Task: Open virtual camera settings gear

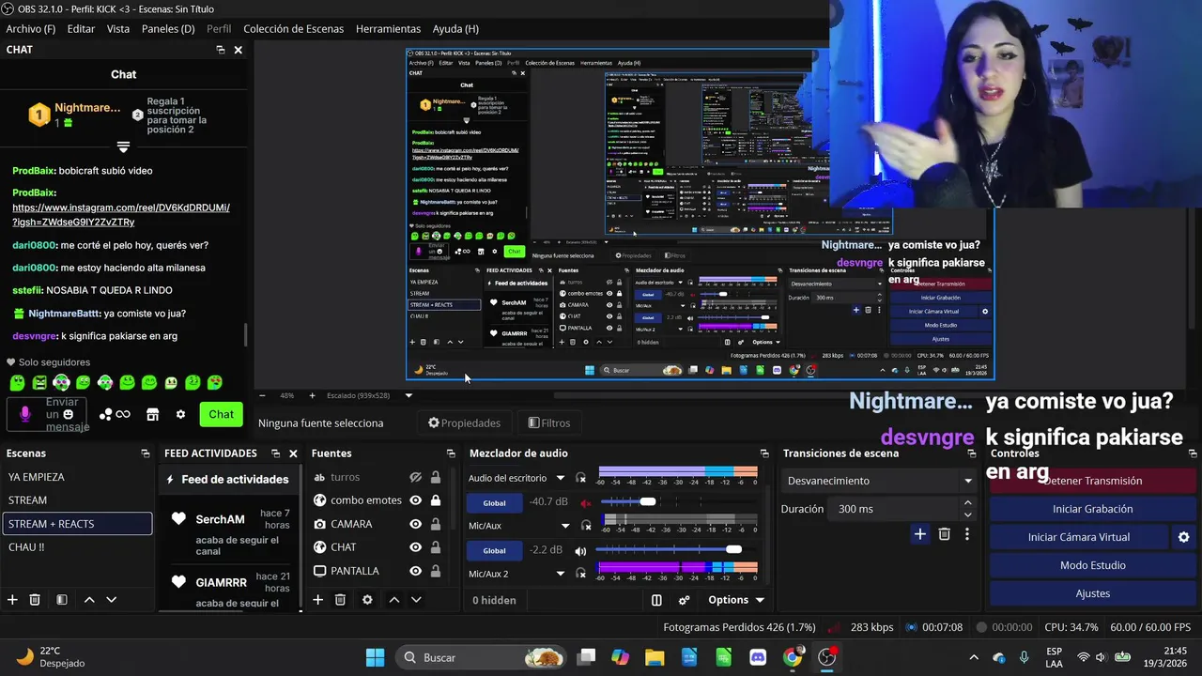Action: tap(1183, 537)
